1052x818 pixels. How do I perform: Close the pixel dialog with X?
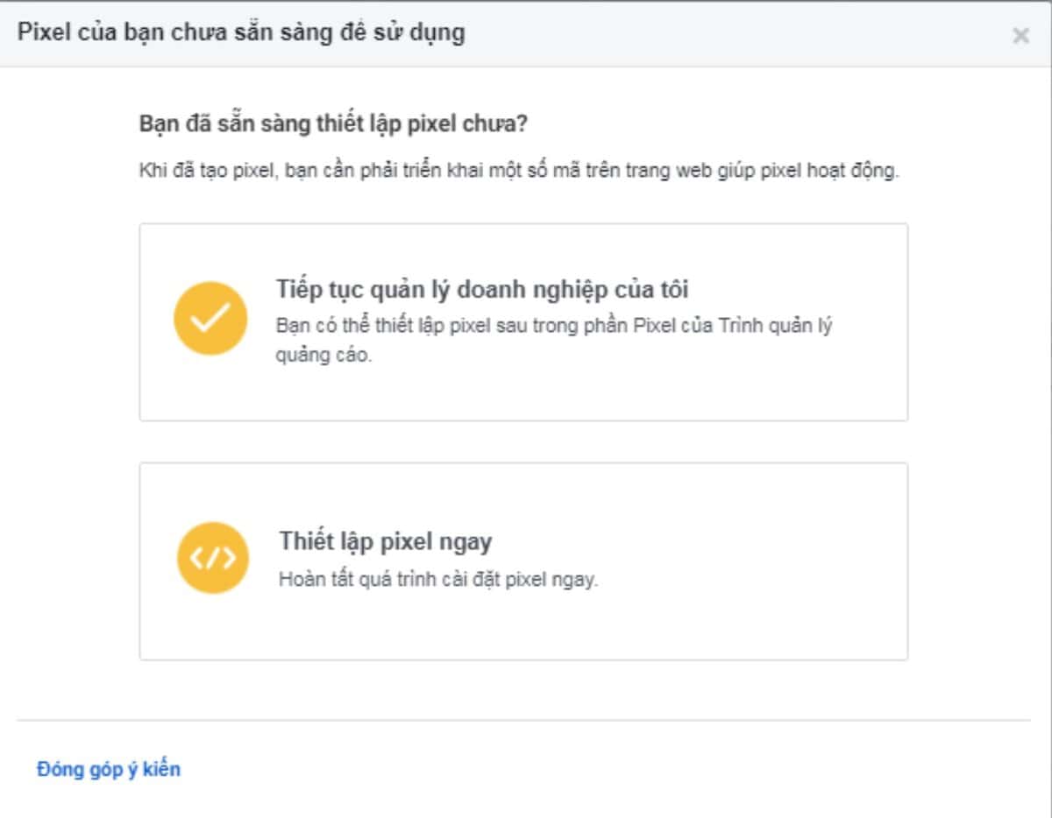1020,36
